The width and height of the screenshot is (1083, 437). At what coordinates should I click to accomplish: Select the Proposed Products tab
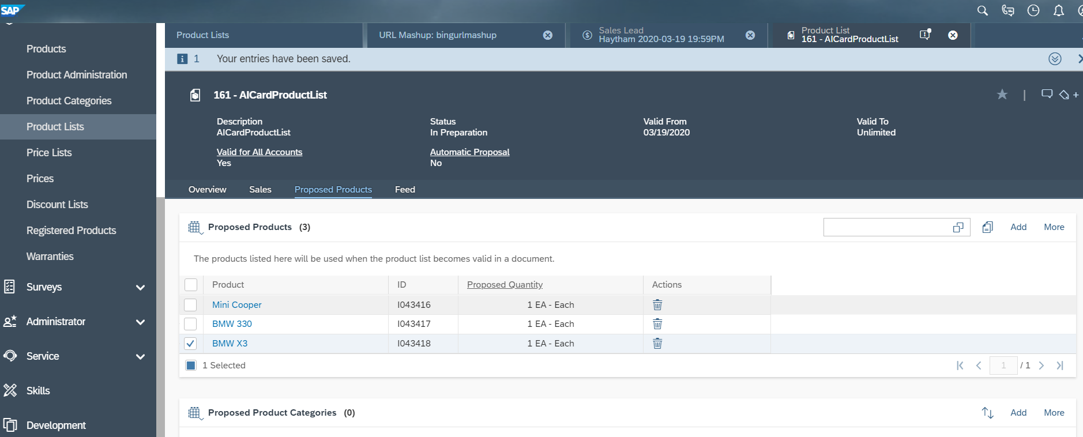coord(333,190)
